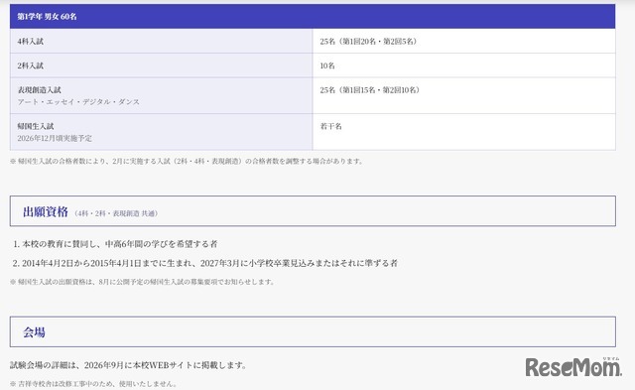Select the '表現創造入試' label

40,90
